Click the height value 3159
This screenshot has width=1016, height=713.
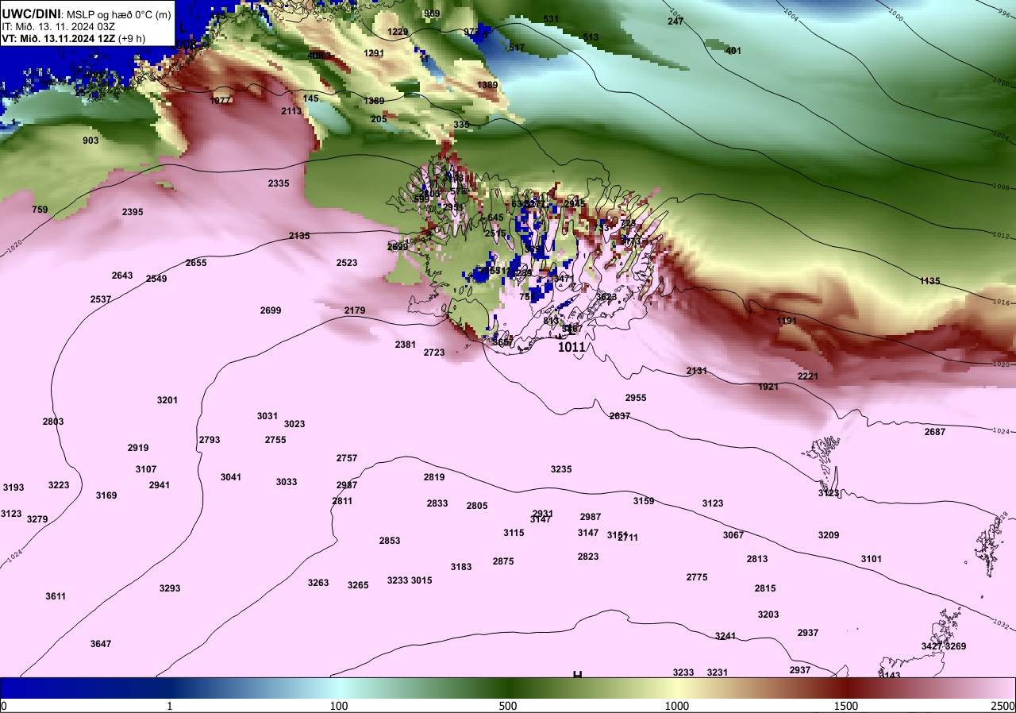tap(644, 501)
